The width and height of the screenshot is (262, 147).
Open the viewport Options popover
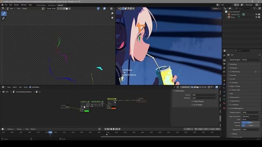point(216,9)
